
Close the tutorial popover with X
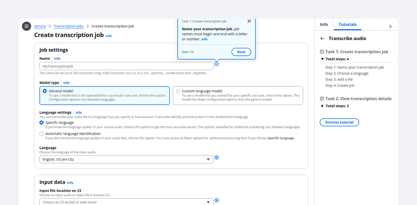coord(249,21)
